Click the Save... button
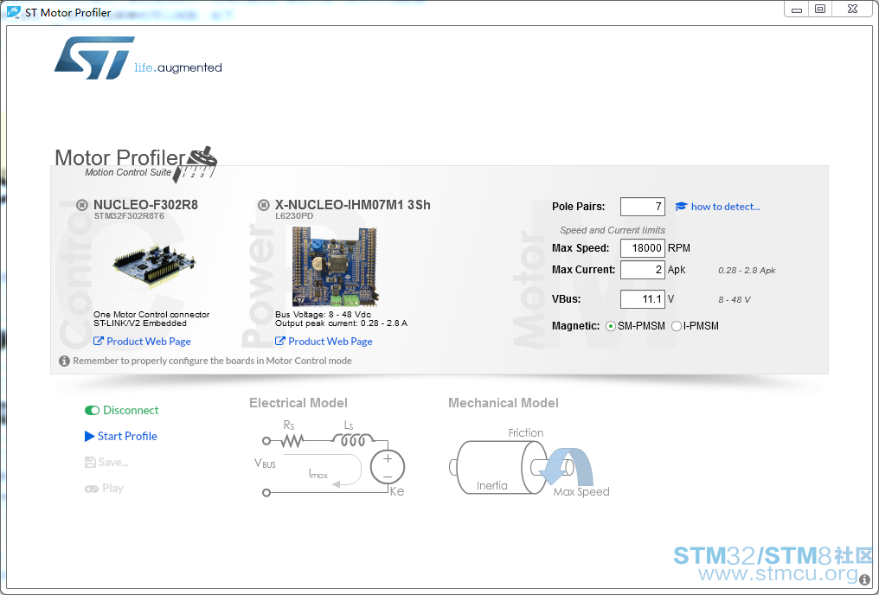879x595 pixels. tap(106, 462)
